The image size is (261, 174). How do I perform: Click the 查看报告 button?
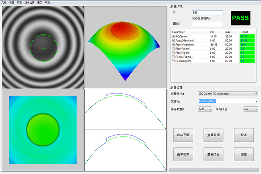pyautogui.click(x=214, y=154)
